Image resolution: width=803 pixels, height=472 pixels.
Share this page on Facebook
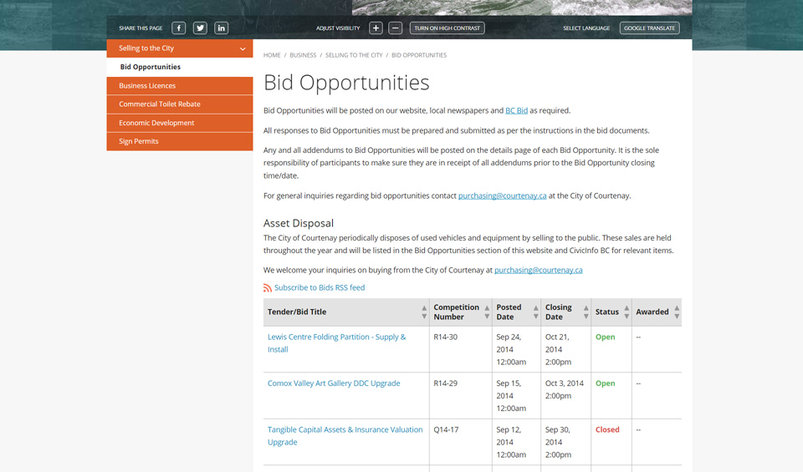(x=178, y=28)
